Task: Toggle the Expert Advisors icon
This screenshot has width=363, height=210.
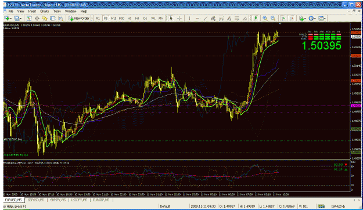Action: 256,18
